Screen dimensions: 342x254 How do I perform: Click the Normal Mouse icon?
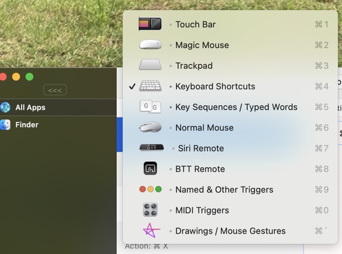[150, 127]
